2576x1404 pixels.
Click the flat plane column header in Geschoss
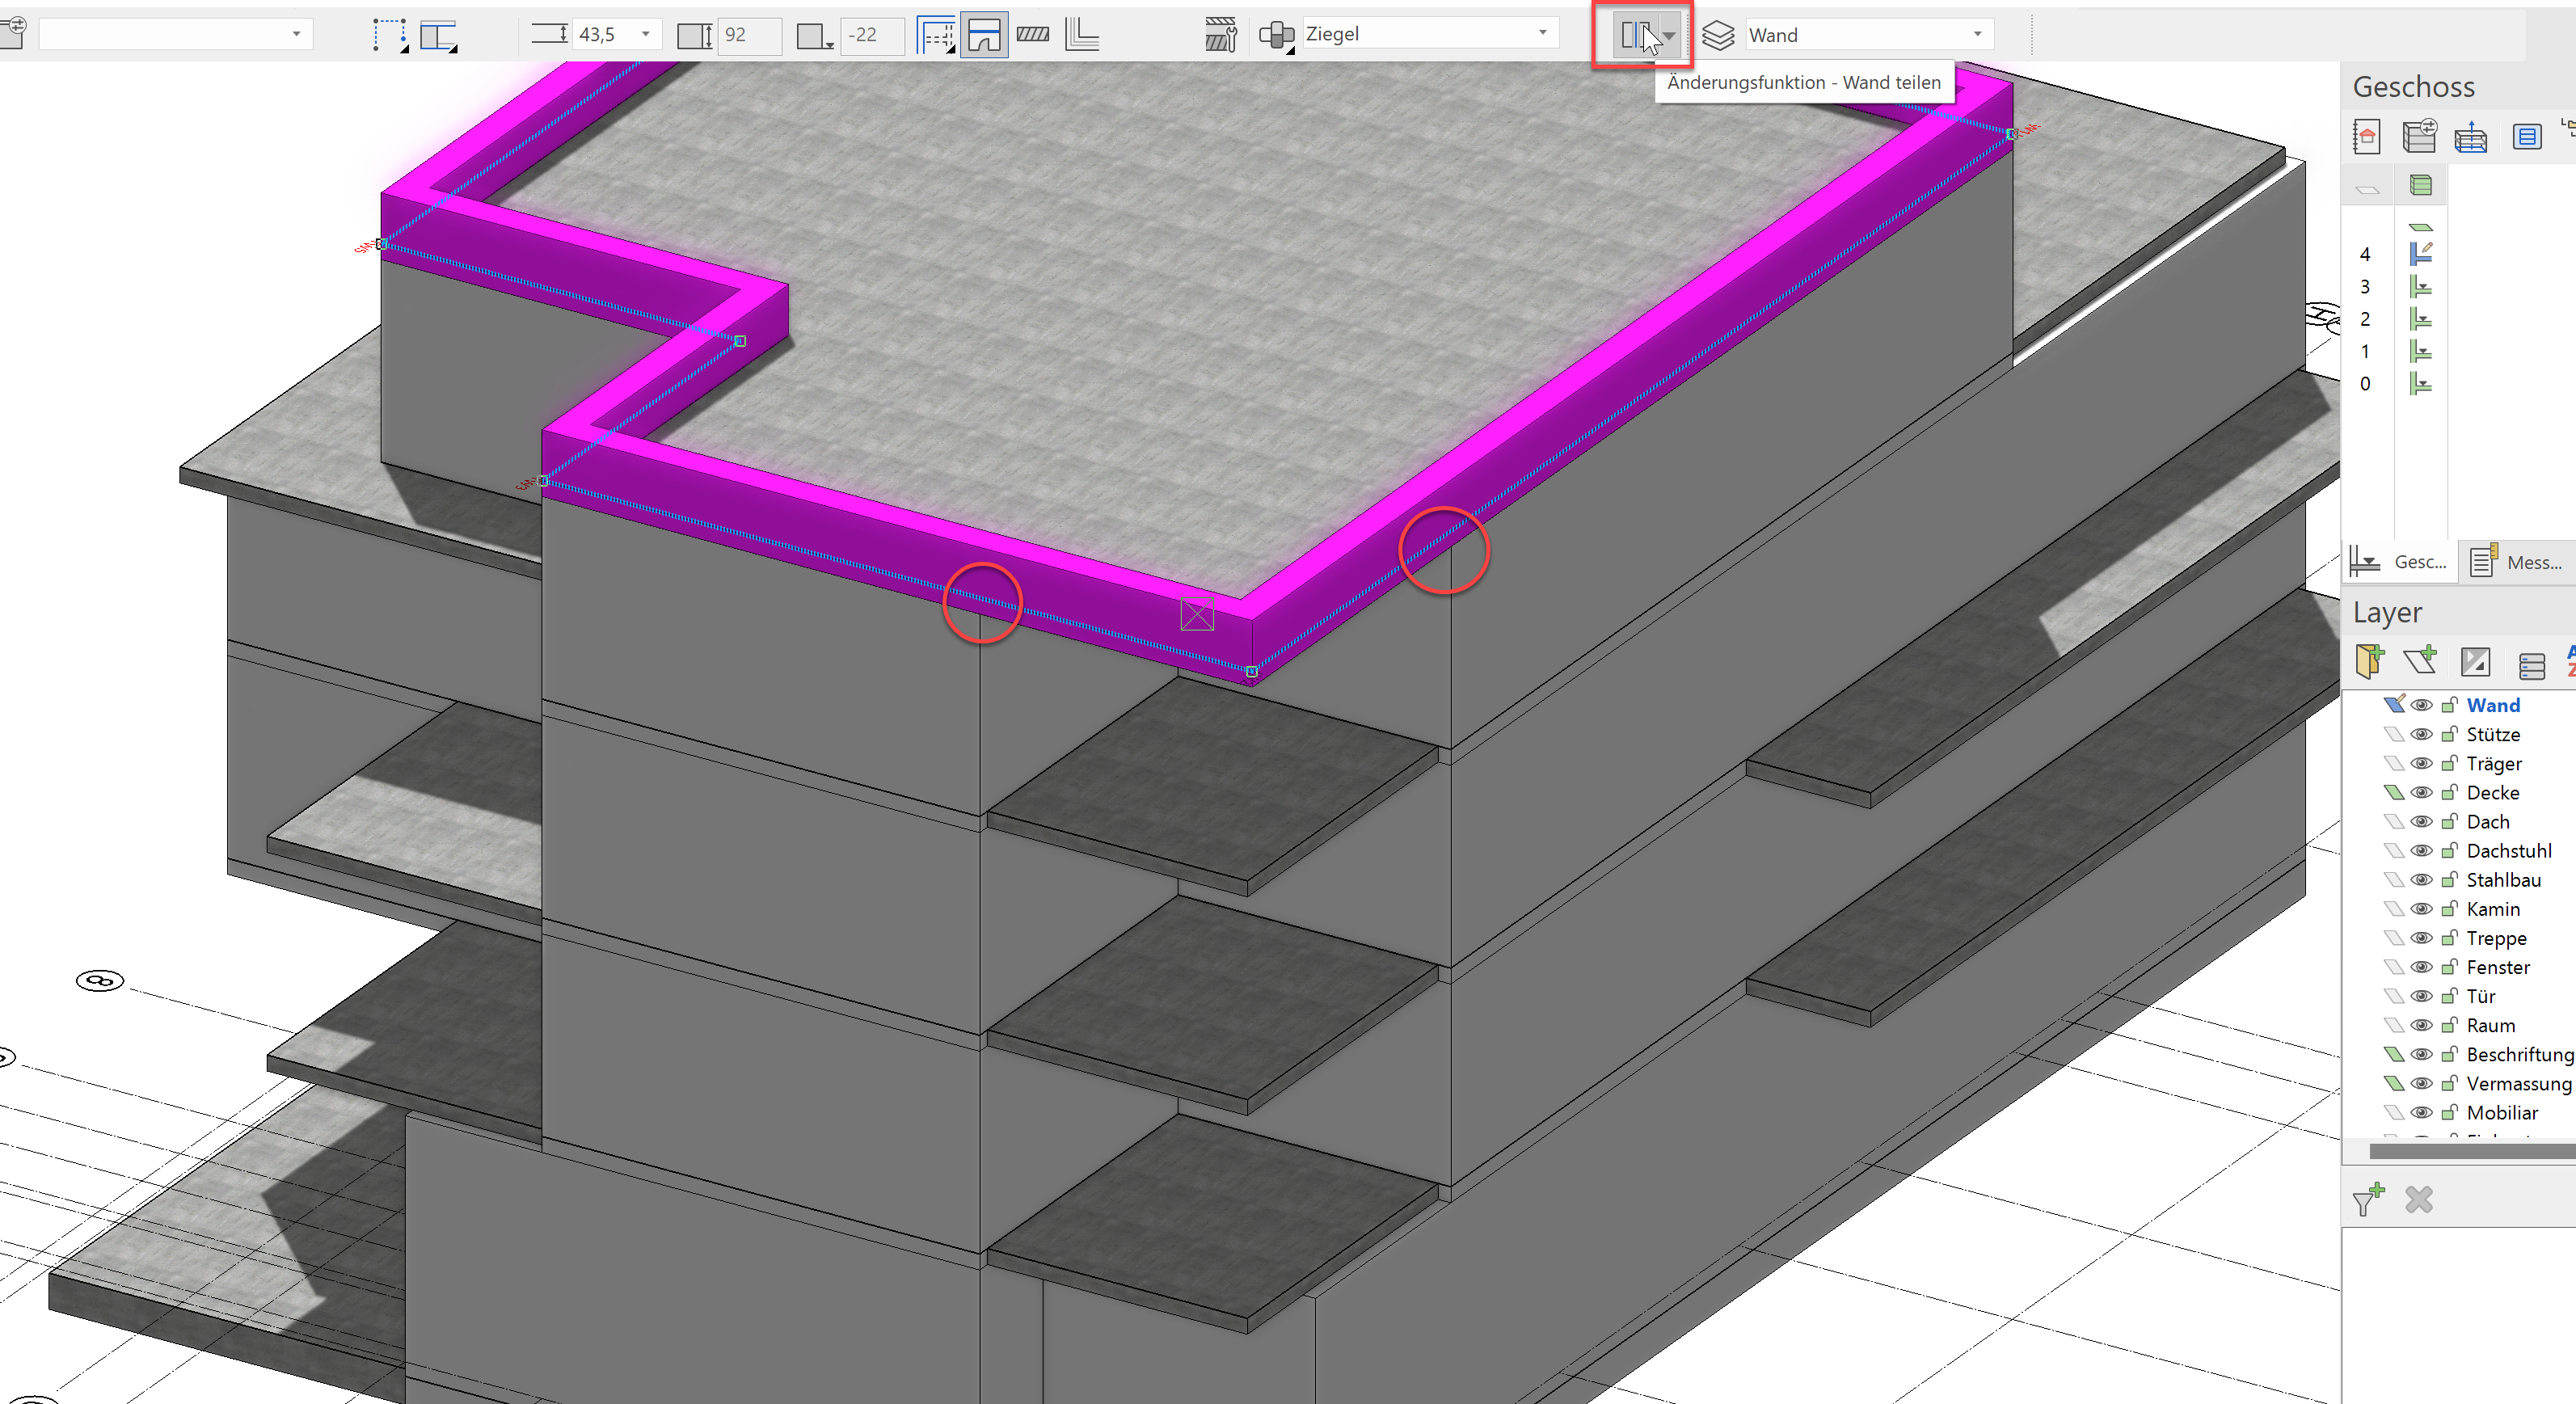(x=2367, y=189)
